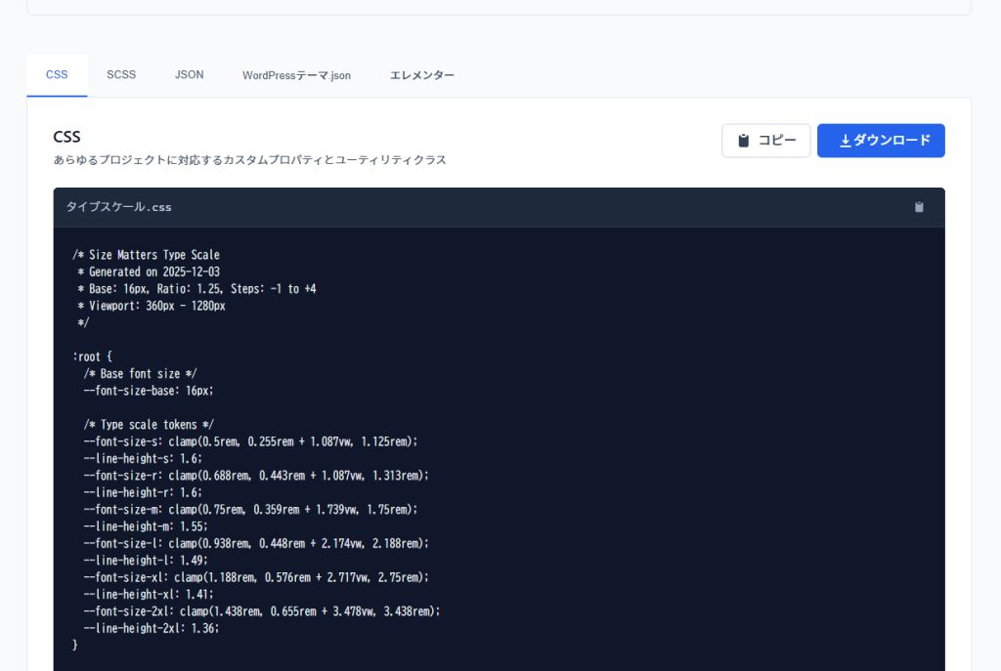Switch to the CSS tab
The width and height of the screenshot is (1001, 671).
57,75
